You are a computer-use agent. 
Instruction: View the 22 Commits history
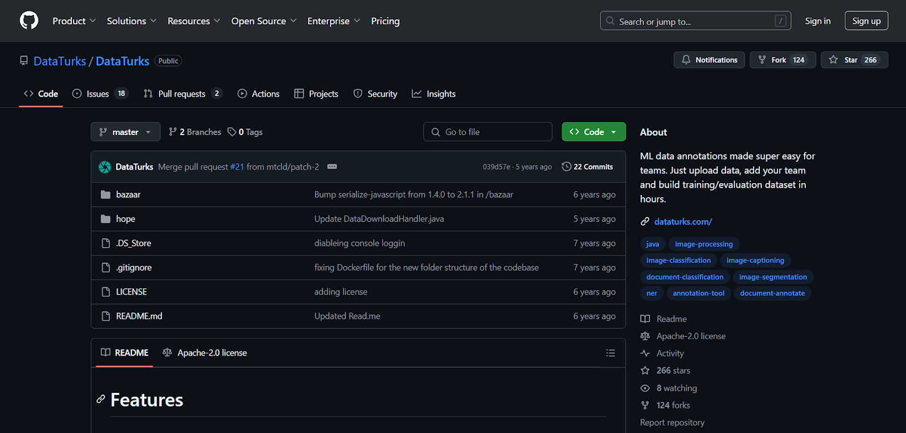click(587, 167)
